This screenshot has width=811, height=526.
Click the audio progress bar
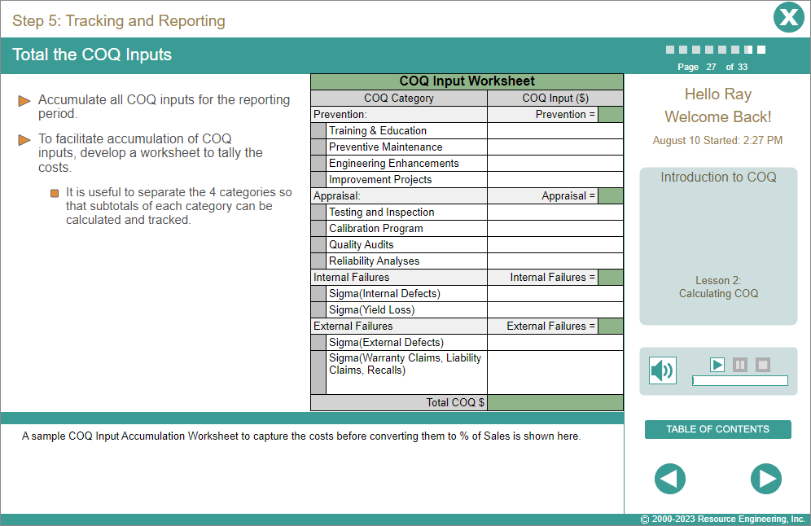pos(741,380)
